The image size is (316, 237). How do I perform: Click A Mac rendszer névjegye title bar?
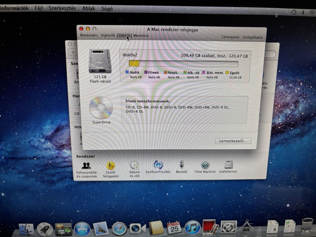(x=173, y=30)
